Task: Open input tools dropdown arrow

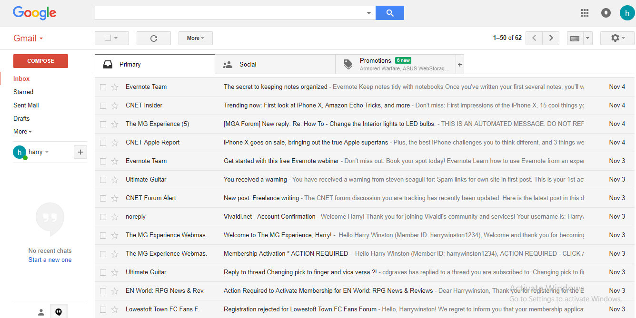Action: pos(587,38)
